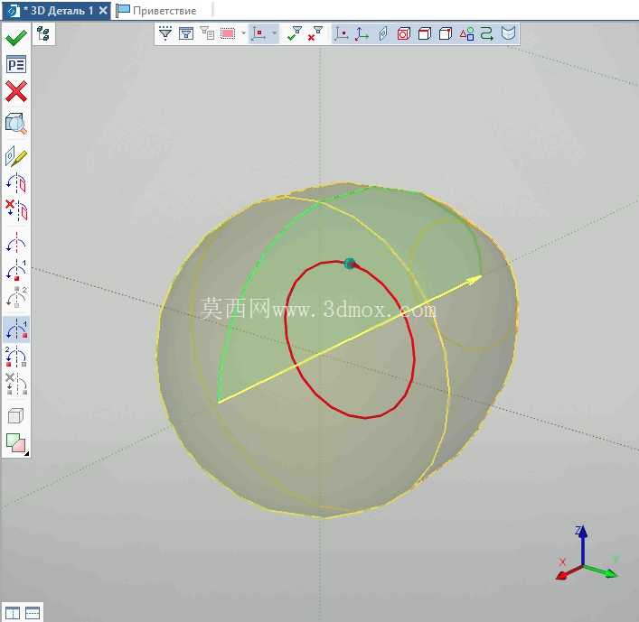Enable all filters funnel with green check
The image size is (639, 622).
pos(295,33)
